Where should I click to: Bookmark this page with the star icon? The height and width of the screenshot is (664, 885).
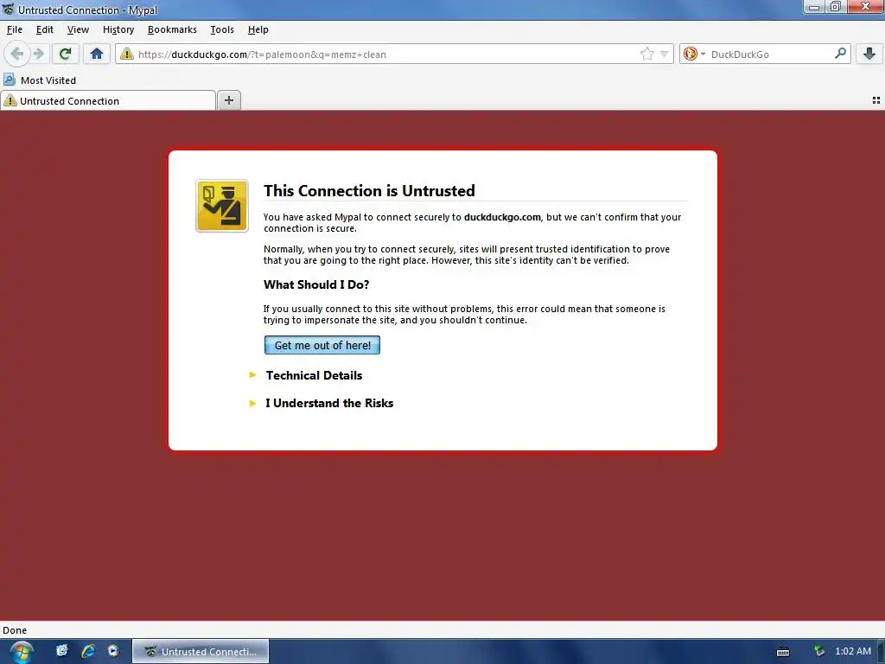pyautogui.click(x=646, y=54)
